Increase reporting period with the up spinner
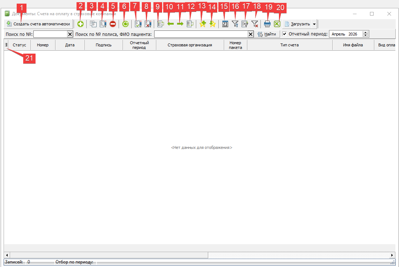 [x=365, y=33]
